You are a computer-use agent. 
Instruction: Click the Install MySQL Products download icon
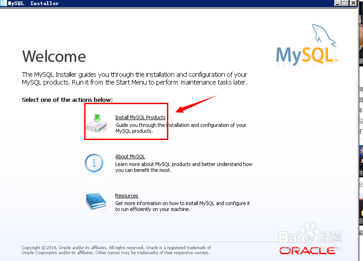click(96, 123)
